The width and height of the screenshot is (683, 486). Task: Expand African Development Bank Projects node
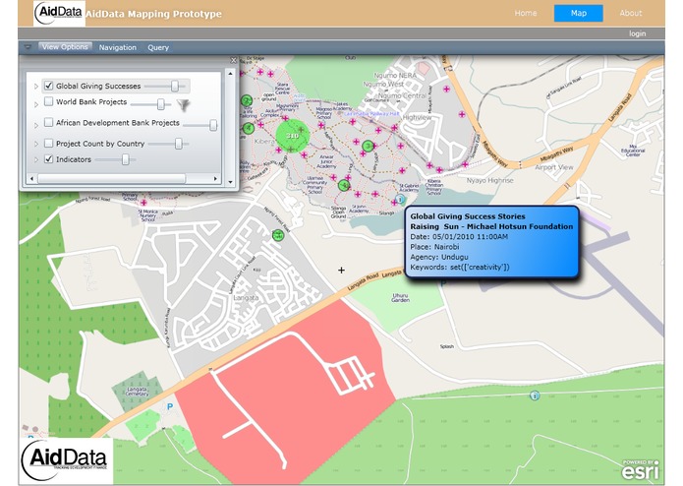[x=36, y=126]
